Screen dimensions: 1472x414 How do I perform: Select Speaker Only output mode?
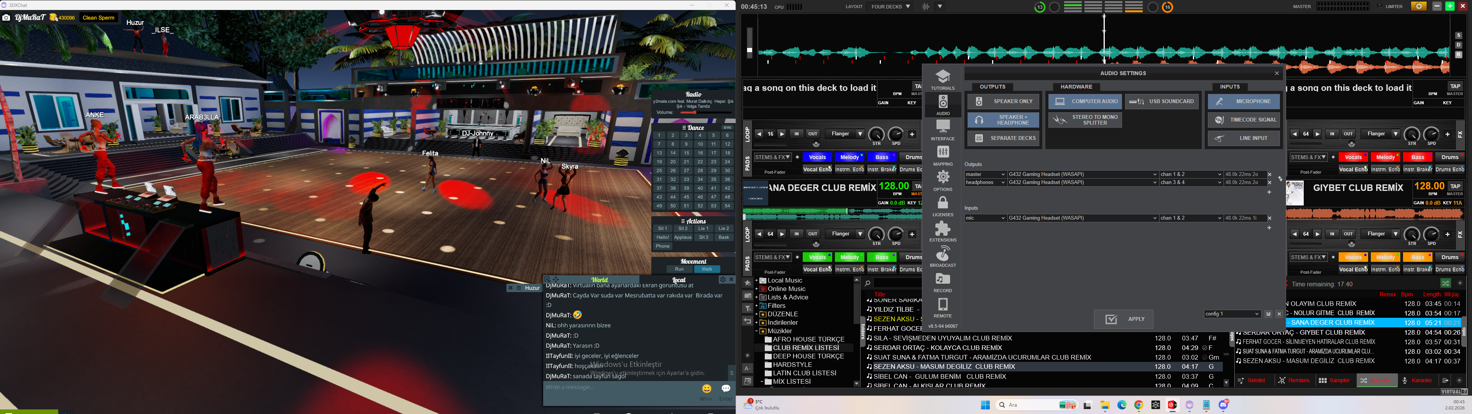point(1004,101)
